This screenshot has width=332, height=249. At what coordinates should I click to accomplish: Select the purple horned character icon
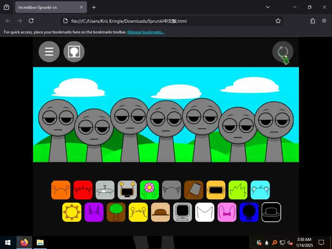coord(94,212)
